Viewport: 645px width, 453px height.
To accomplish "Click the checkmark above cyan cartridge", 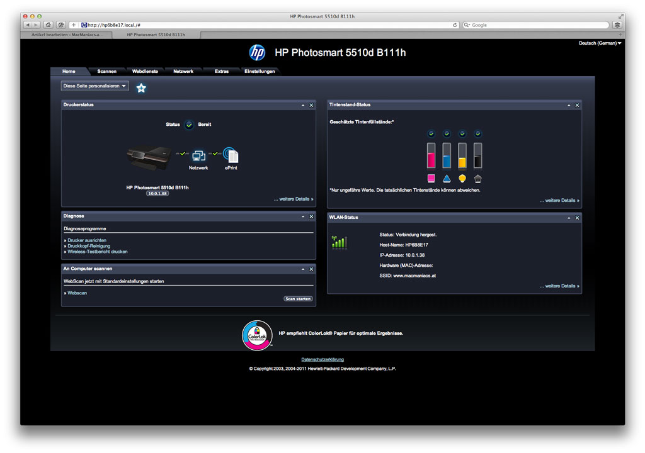I will [x=447, y=133].
